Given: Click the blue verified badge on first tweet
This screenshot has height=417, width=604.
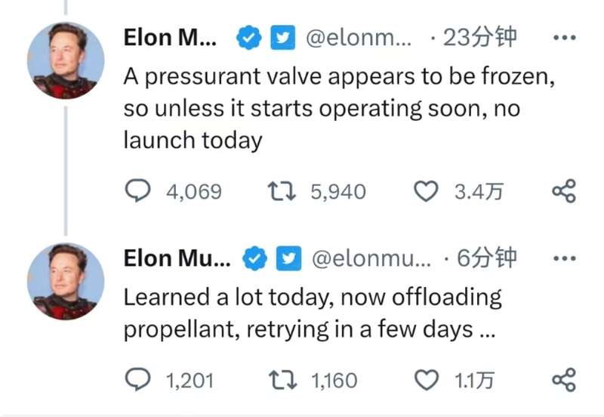Looking at the screenshot, I should click(246, 38).
